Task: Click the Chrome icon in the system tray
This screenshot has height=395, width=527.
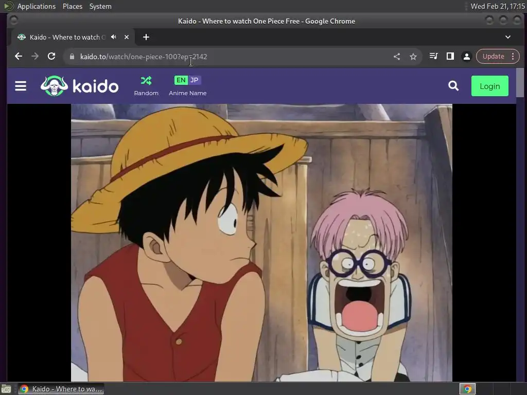Action: pos(467,389)
